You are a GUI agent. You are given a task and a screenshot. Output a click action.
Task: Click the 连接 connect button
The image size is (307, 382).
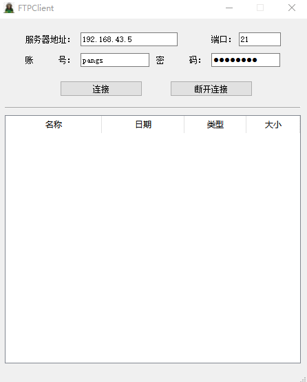pyautogui.click(x=101, y=89)
